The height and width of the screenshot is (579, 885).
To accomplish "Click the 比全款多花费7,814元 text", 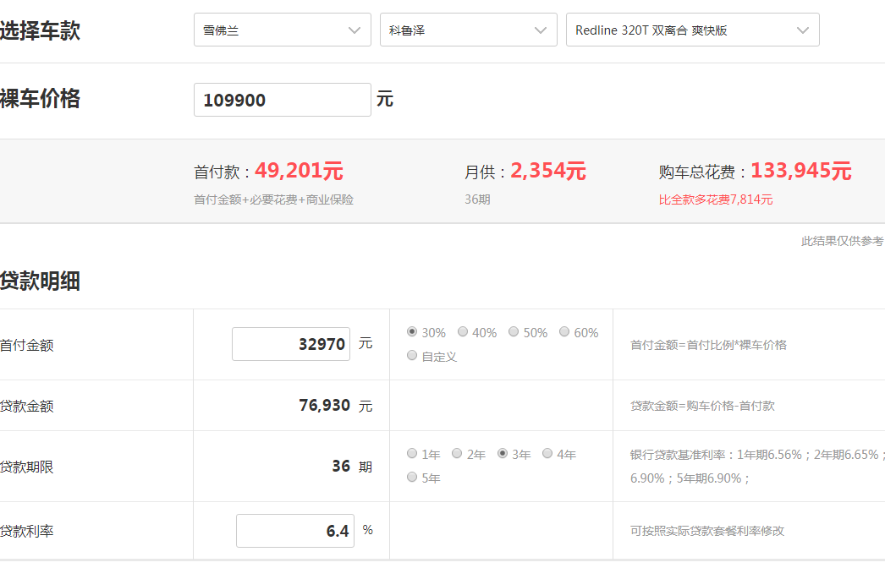I will coord(716,199).
